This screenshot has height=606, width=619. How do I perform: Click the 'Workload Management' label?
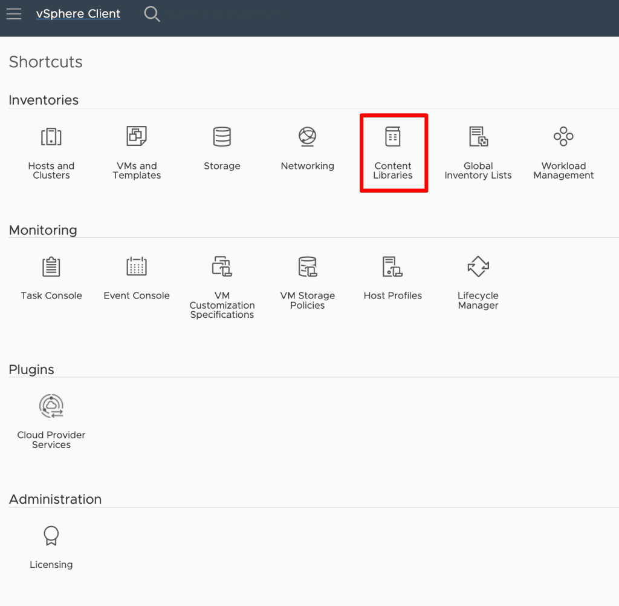pyautogui.click(x=563, y=170)
